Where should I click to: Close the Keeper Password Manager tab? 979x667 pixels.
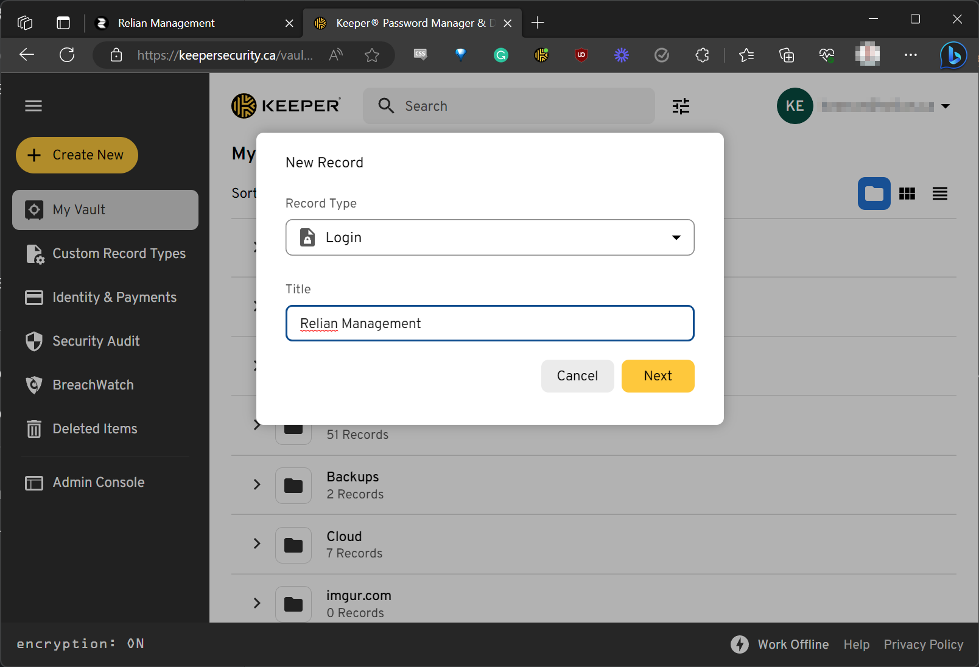(508, 23)
